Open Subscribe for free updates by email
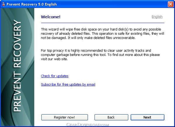 [x=68, y=84]
